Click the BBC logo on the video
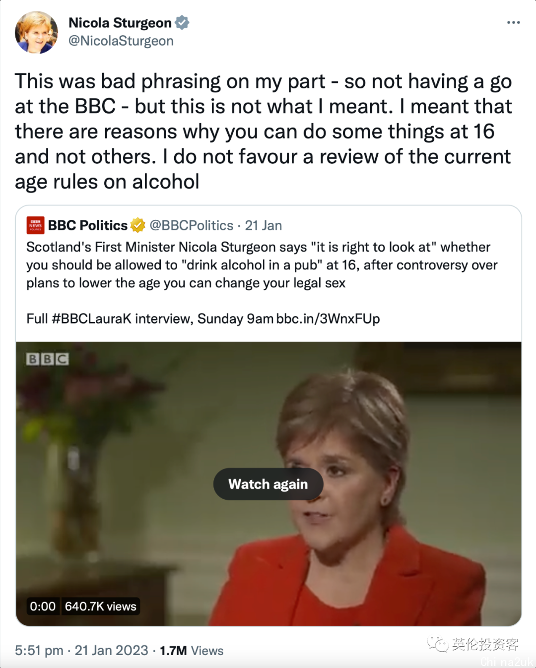The height and width of the screenshot is (668, 536). (x=47, y=359)
